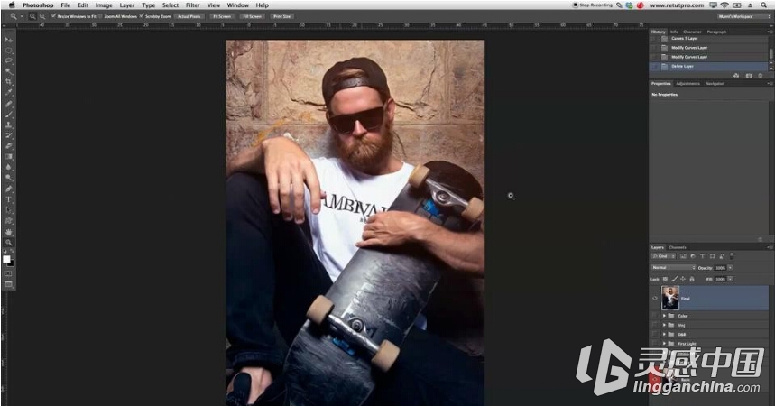
Task: Select the Zoom tool in toolbox
Action: pyautogui.click(x=8, y=243)
